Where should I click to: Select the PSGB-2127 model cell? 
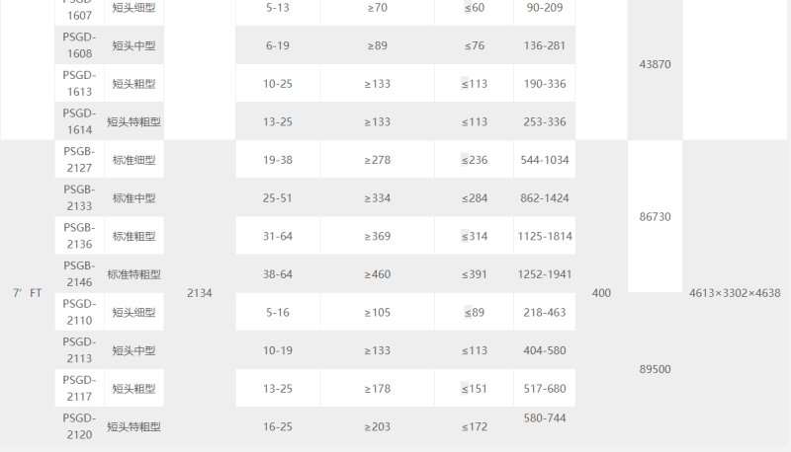[79, 160]
